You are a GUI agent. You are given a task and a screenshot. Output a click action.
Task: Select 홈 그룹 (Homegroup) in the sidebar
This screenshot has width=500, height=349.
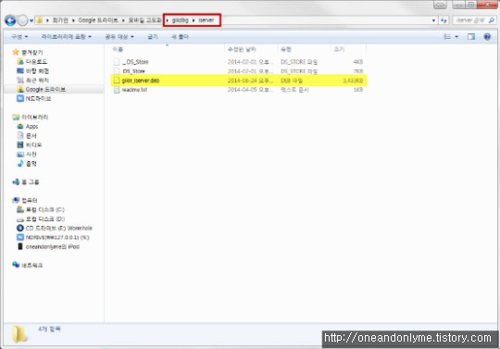pos(26,182)
